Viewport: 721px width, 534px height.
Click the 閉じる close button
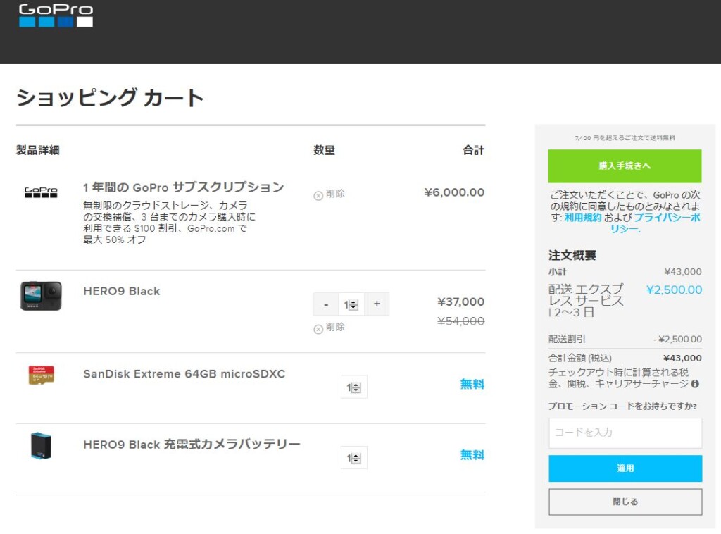pos(625,502)
